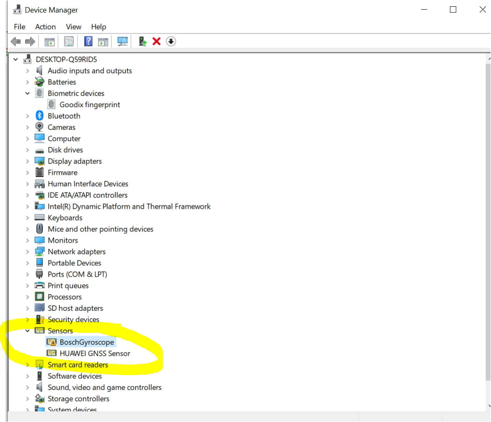
Task: Click the Security devices key icon
Action: click(40, 319)
